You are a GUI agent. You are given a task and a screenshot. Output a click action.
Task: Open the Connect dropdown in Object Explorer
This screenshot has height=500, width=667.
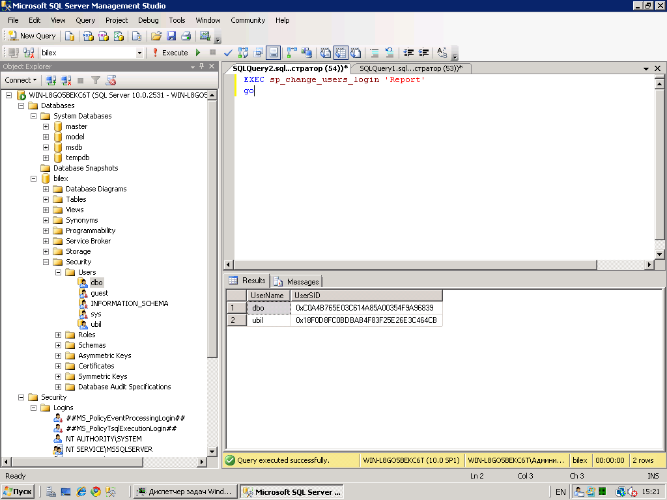(20, 80)
